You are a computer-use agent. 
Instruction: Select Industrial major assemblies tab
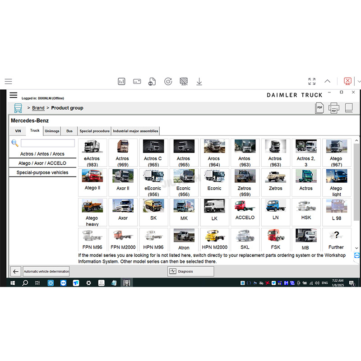point(135,131)
